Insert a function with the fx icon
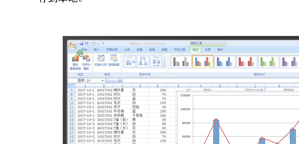Image resolution: width=299 pixels, height=144 pixels. (120, 80)
